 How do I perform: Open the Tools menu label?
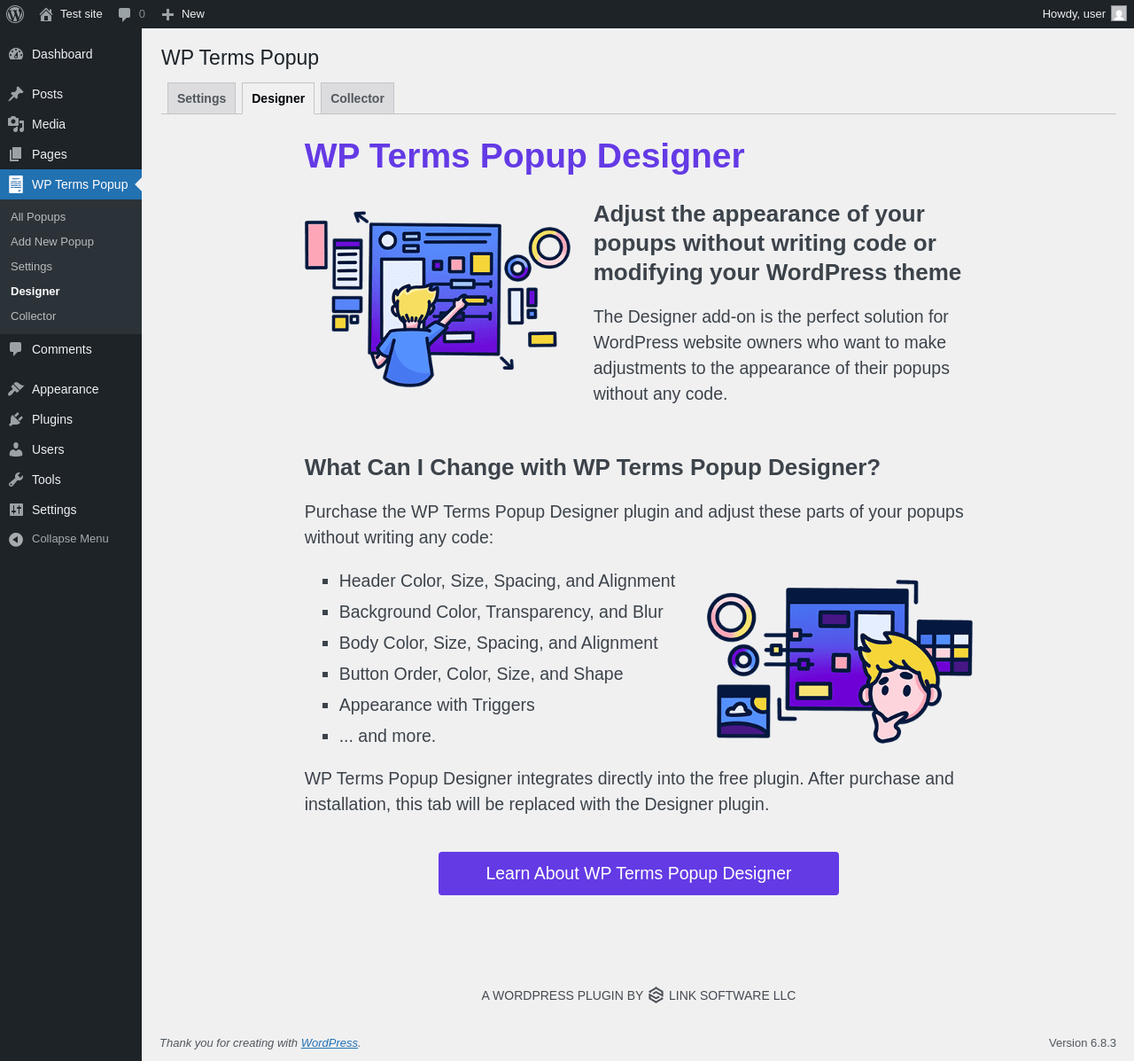point(46,480)
